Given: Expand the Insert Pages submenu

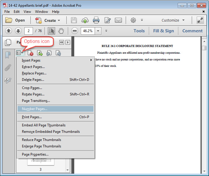Looking at the screenshot, I should click(x=56, y=60).
